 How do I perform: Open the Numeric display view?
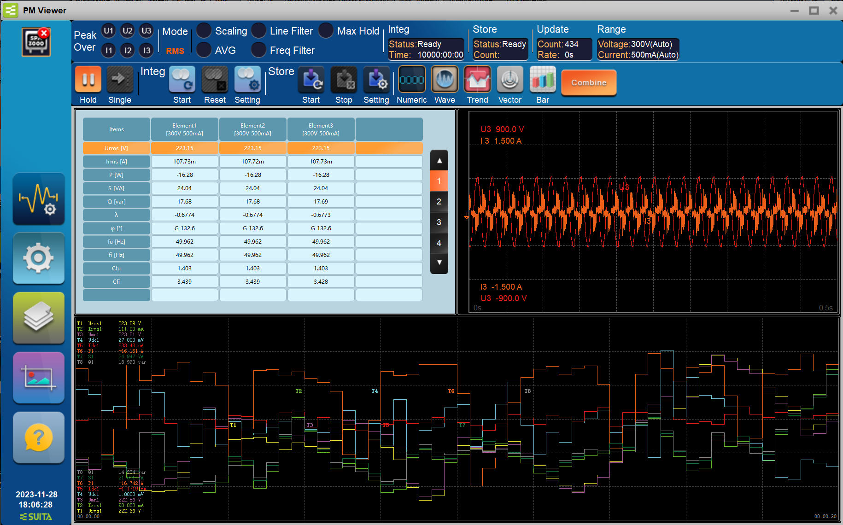click(x=411, y=80)
